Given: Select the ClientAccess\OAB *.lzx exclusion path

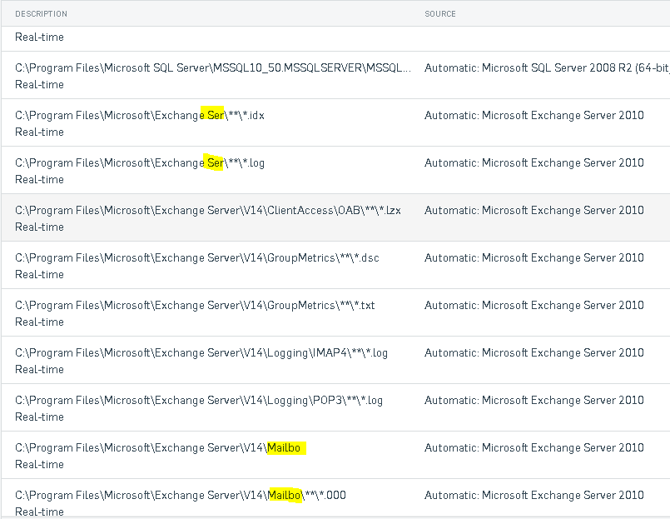Looking at the screenshot, I should pos(208,211).
